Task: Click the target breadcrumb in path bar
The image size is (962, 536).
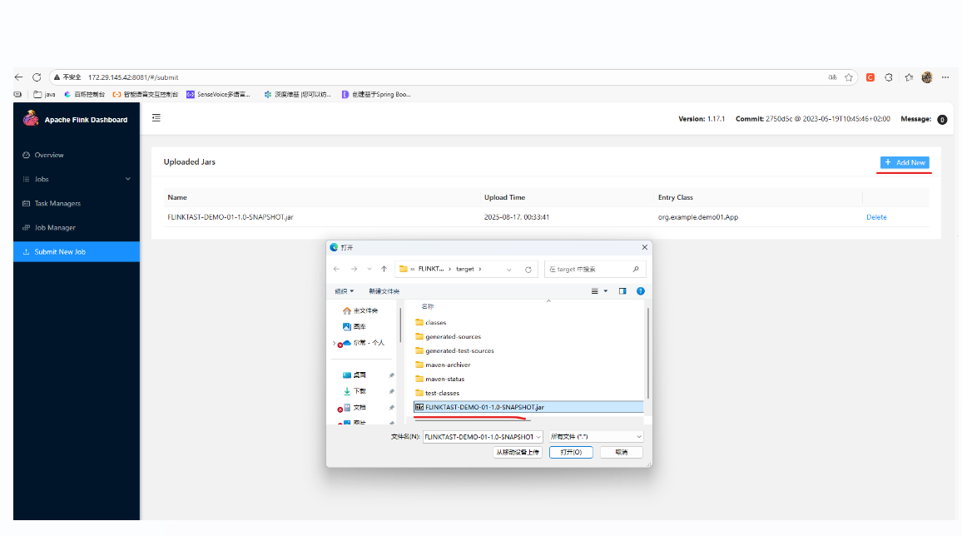Action: pyautogui.click(x=465, y=269)
